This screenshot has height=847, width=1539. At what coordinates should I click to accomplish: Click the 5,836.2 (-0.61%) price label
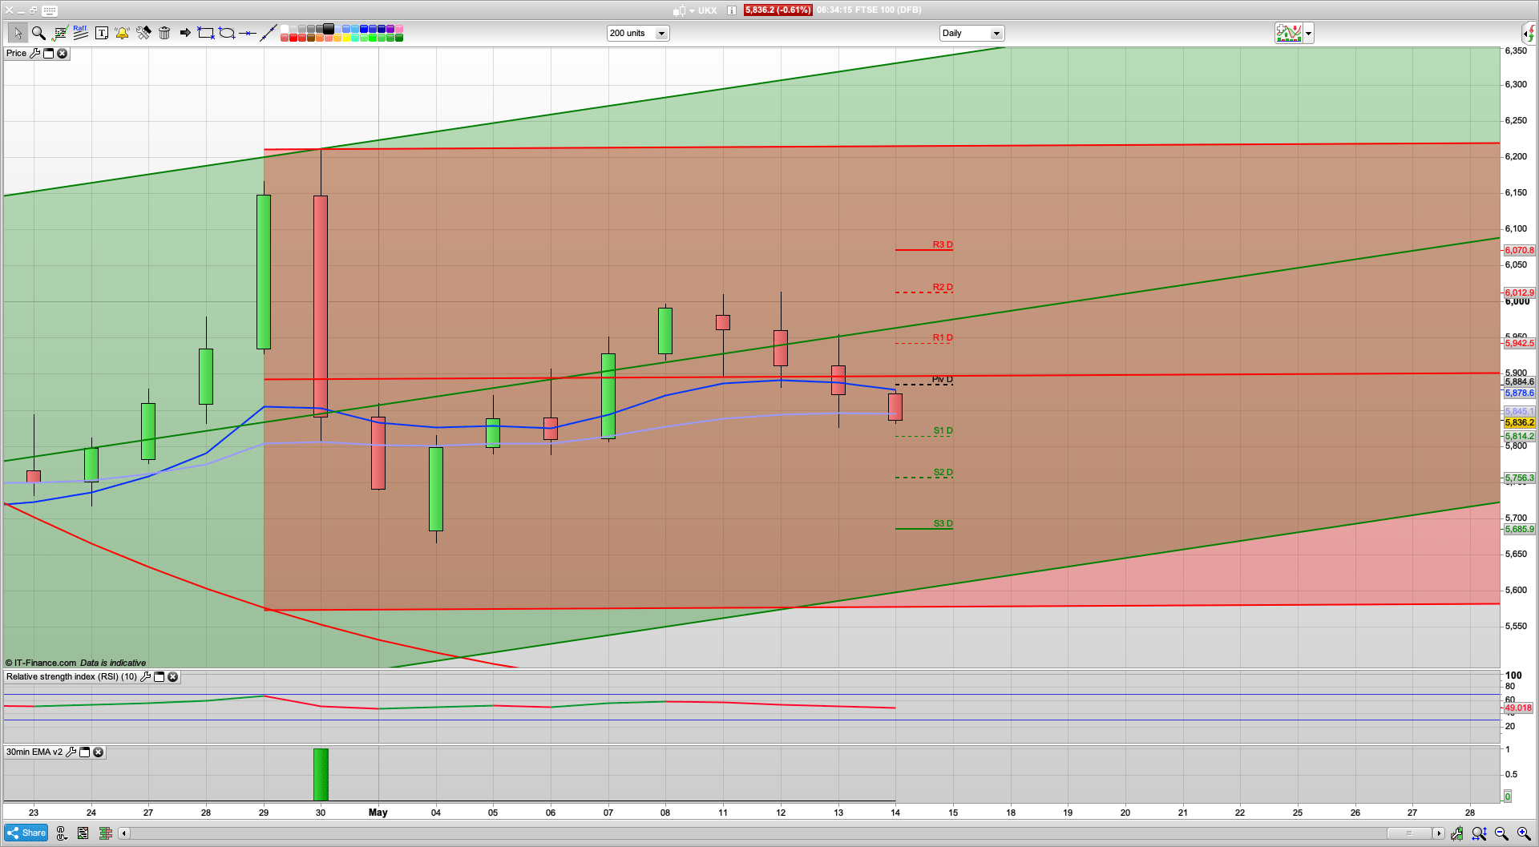point(778,10)
